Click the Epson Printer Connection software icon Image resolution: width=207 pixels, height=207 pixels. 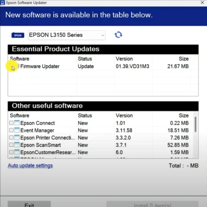tap(17, 138)
